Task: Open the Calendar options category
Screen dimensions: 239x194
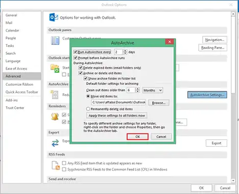Action: click(12, 31)
